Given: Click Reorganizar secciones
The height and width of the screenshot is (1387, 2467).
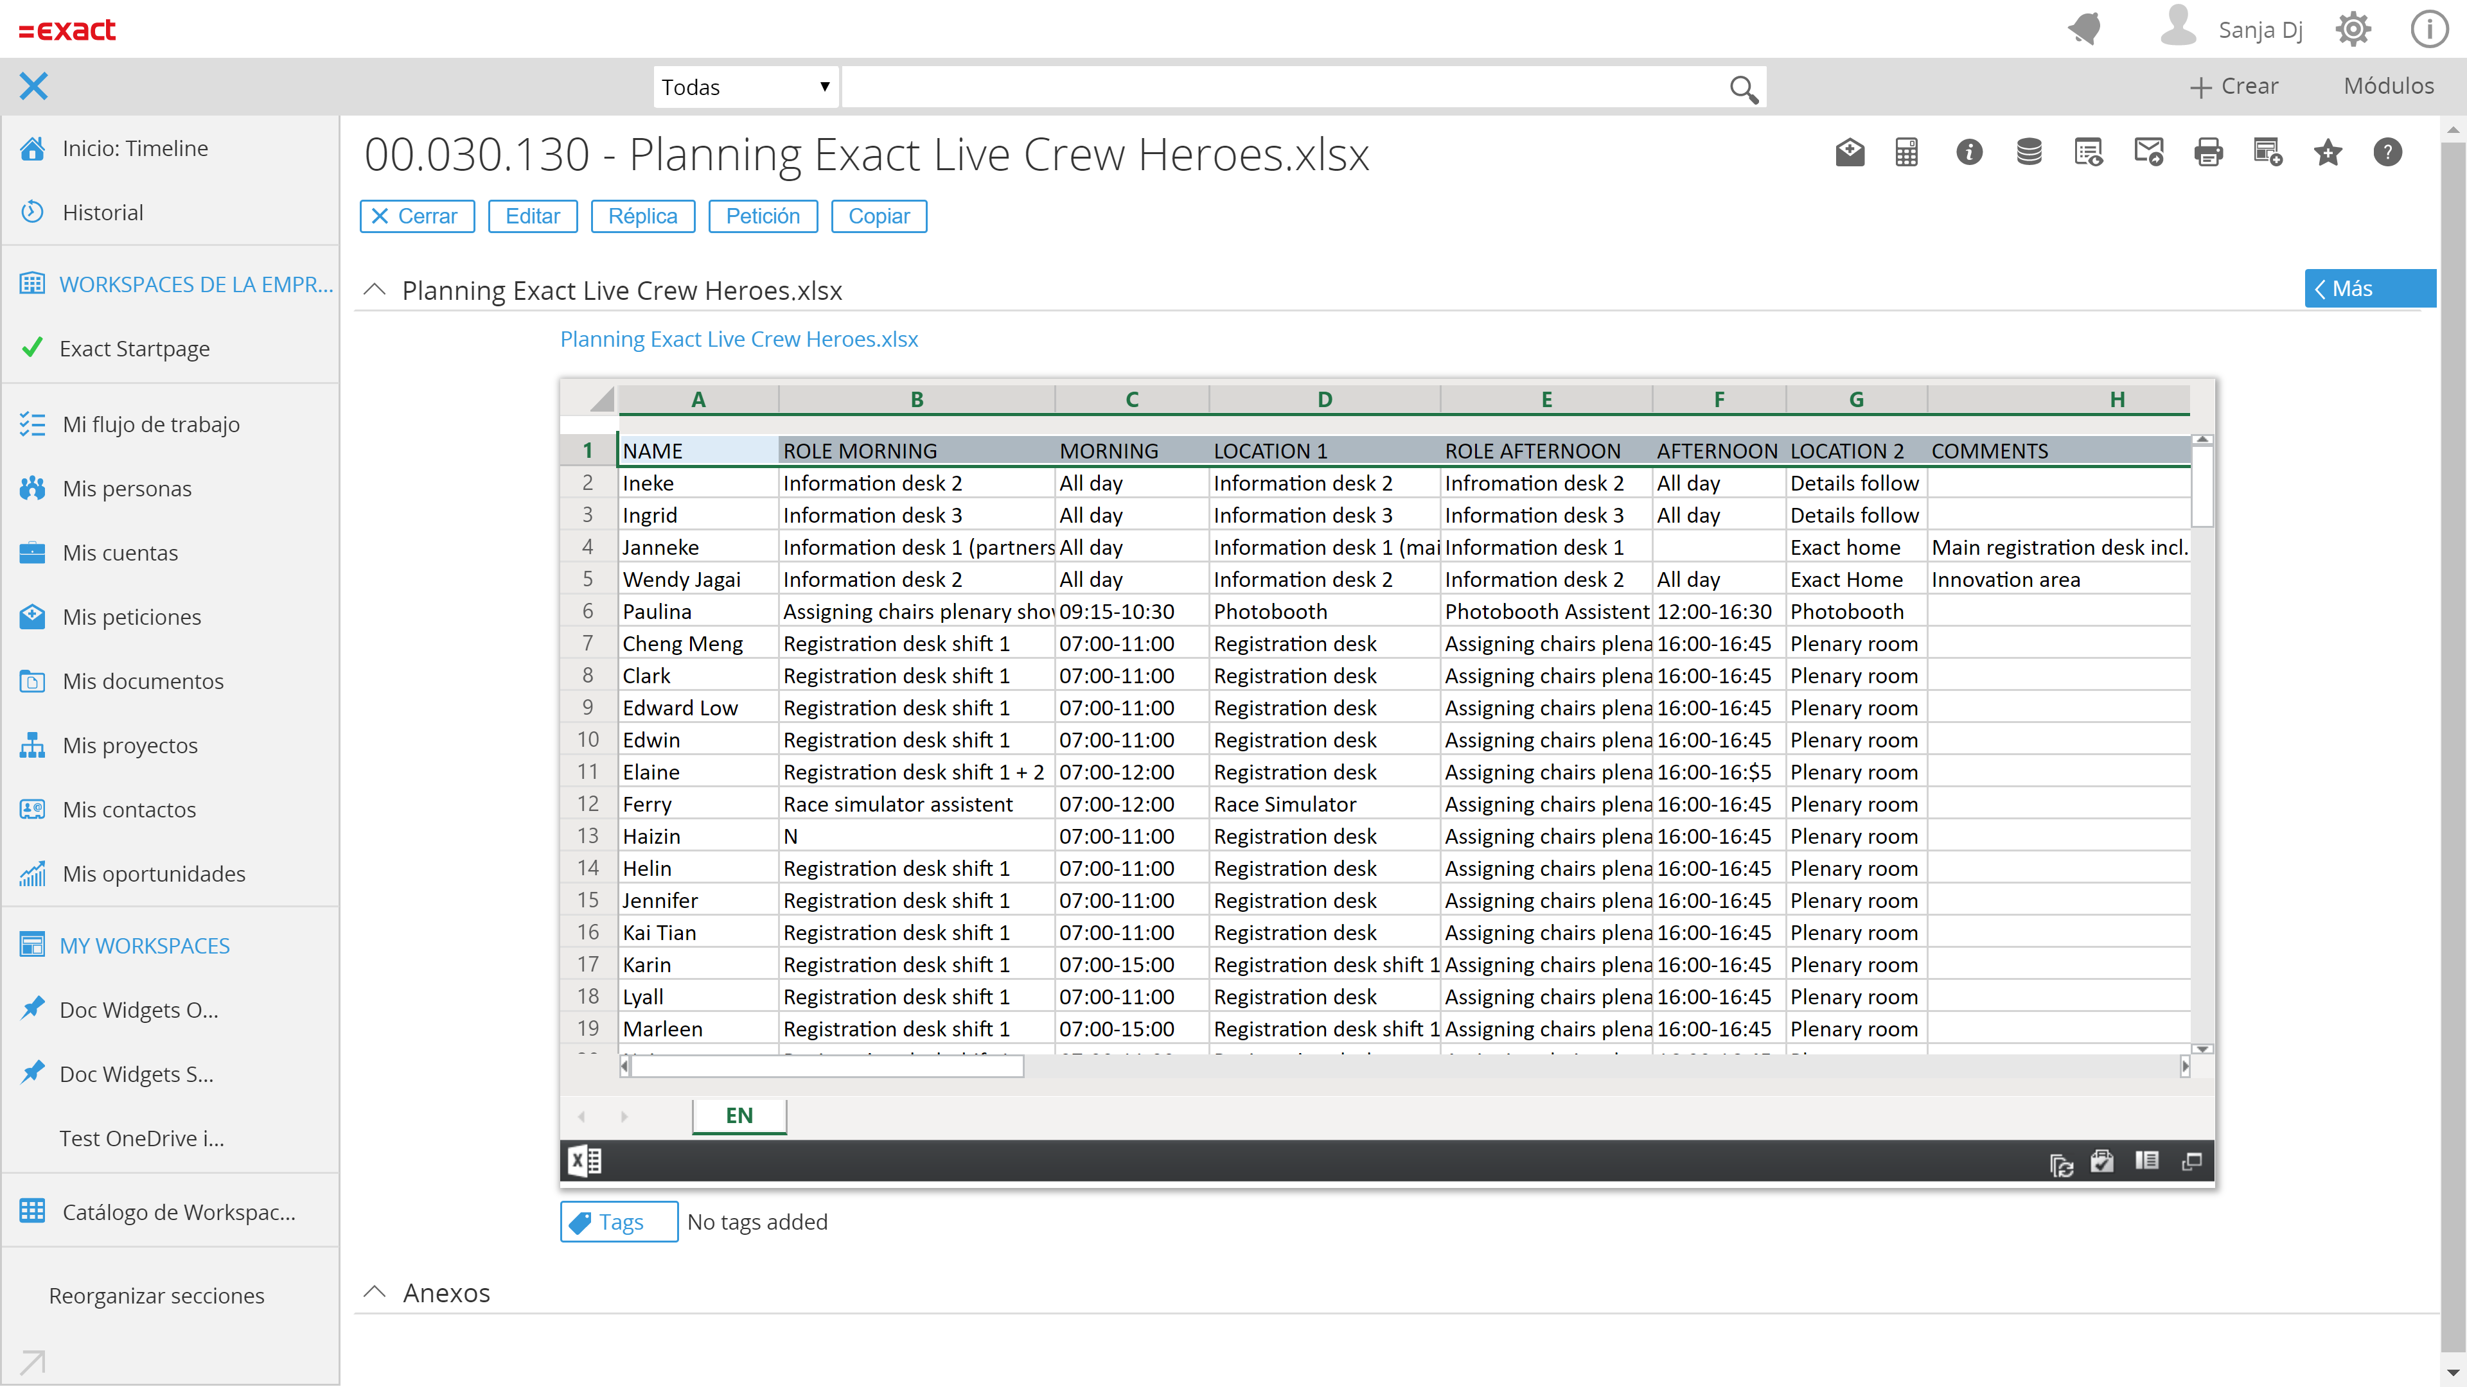Looking at the screenshot, I should coord(156,1295).
